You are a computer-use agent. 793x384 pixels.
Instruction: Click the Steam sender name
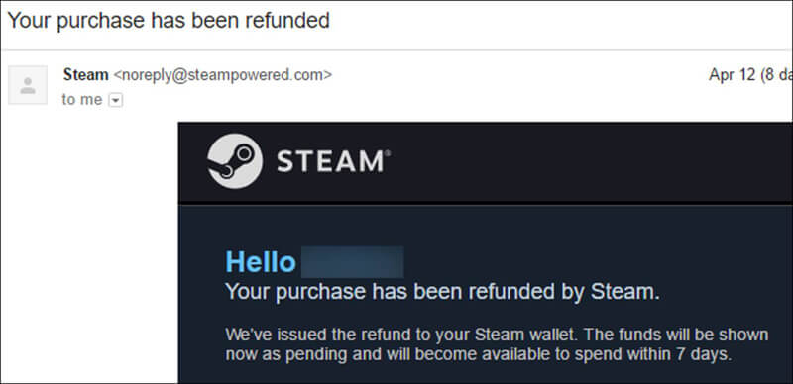(85, 75)
